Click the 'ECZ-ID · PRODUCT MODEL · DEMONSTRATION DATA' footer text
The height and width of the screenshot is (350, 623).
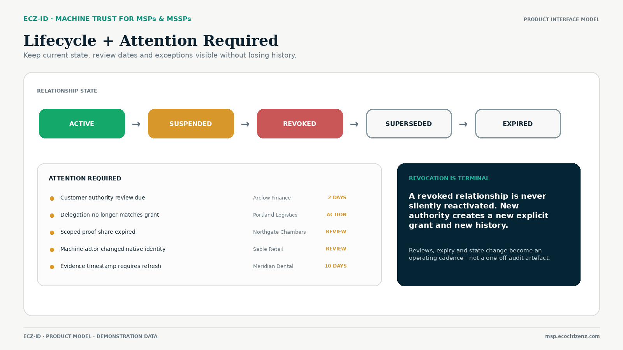(x=90, y=336)
